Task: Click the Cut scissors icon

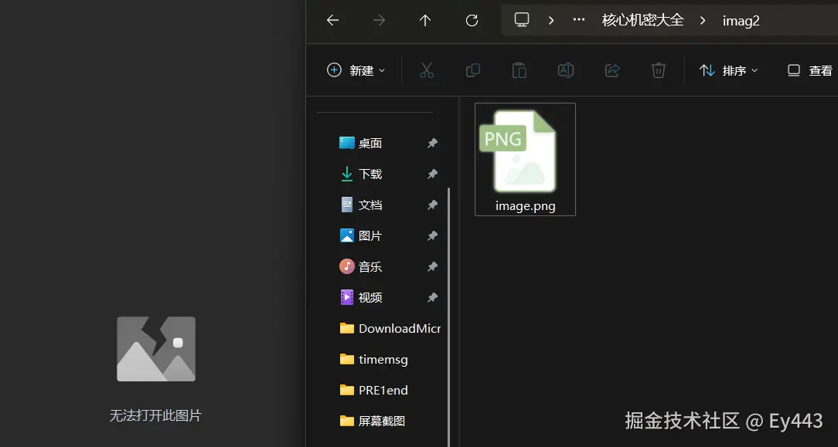Action: (427, 70)
